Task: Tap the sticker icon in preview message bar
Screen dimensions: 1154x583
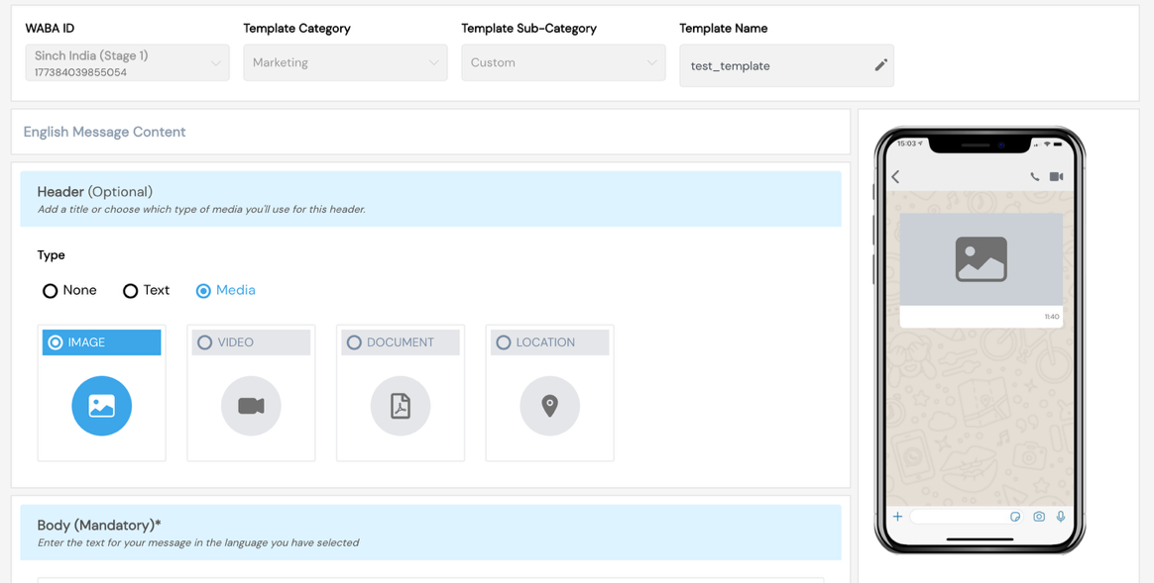Action: point(1015,517)
